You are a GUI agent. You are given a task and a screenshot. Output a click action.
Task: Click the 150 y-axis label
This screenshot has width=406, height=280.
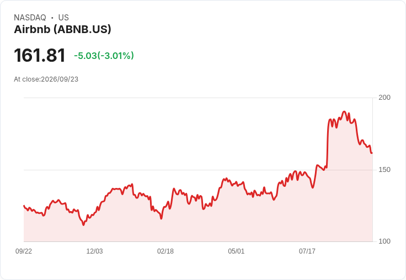(x=384, y=170)
